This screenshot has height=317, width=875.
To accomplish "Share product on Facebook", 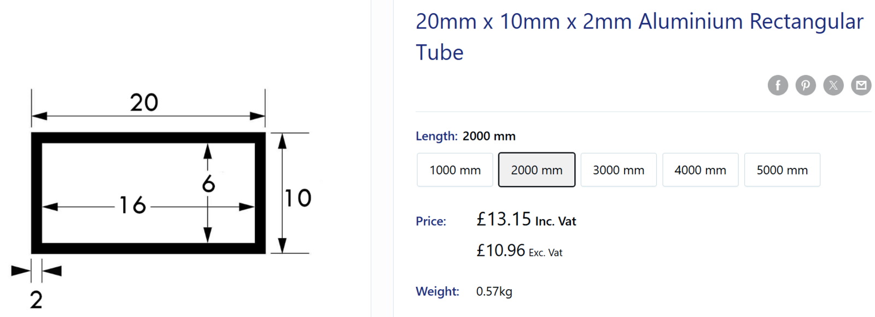I will coord(778,85).
